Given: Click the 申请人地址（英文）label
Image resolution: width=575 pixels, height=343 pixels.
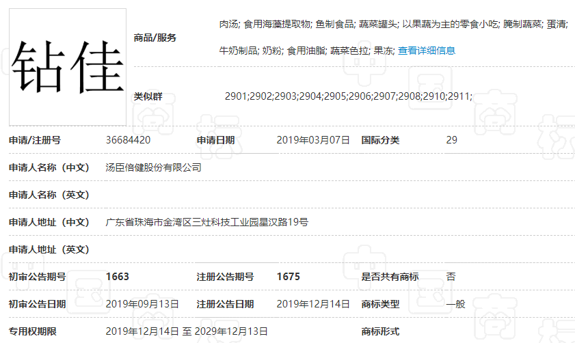Looking at the screenshot, I should 49,249.
